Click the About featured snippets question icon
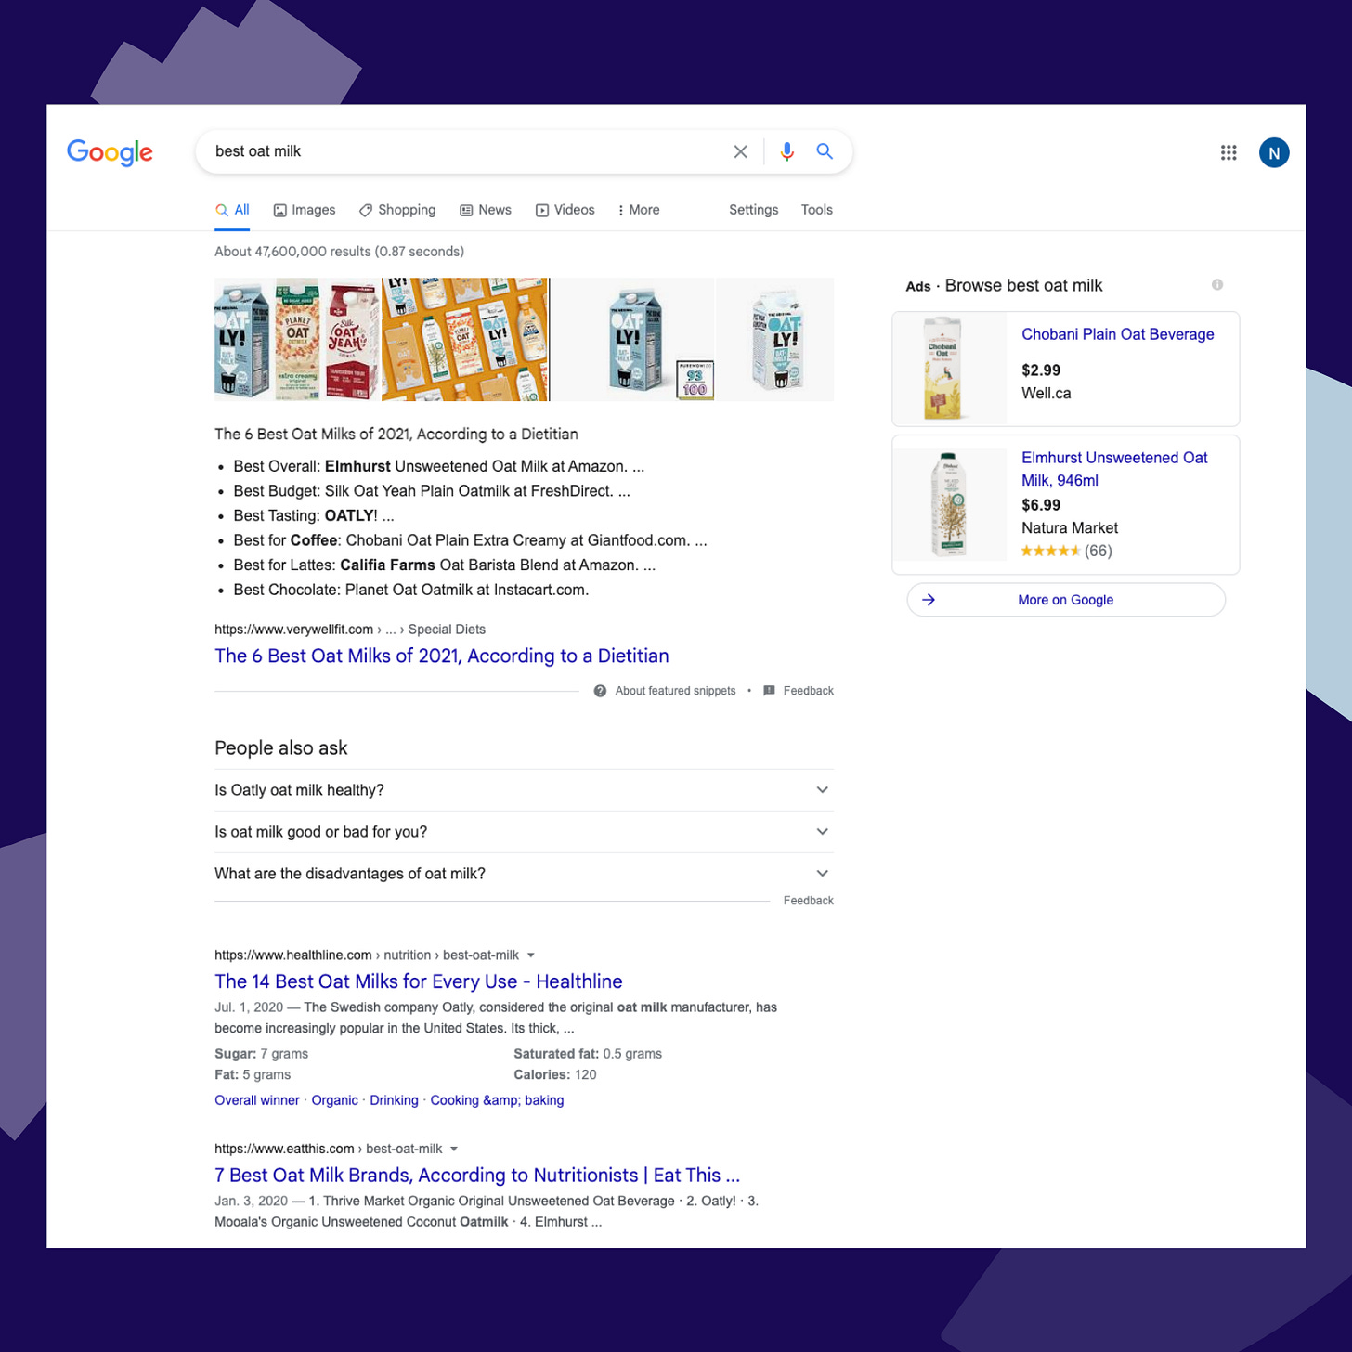 point(600,691)
